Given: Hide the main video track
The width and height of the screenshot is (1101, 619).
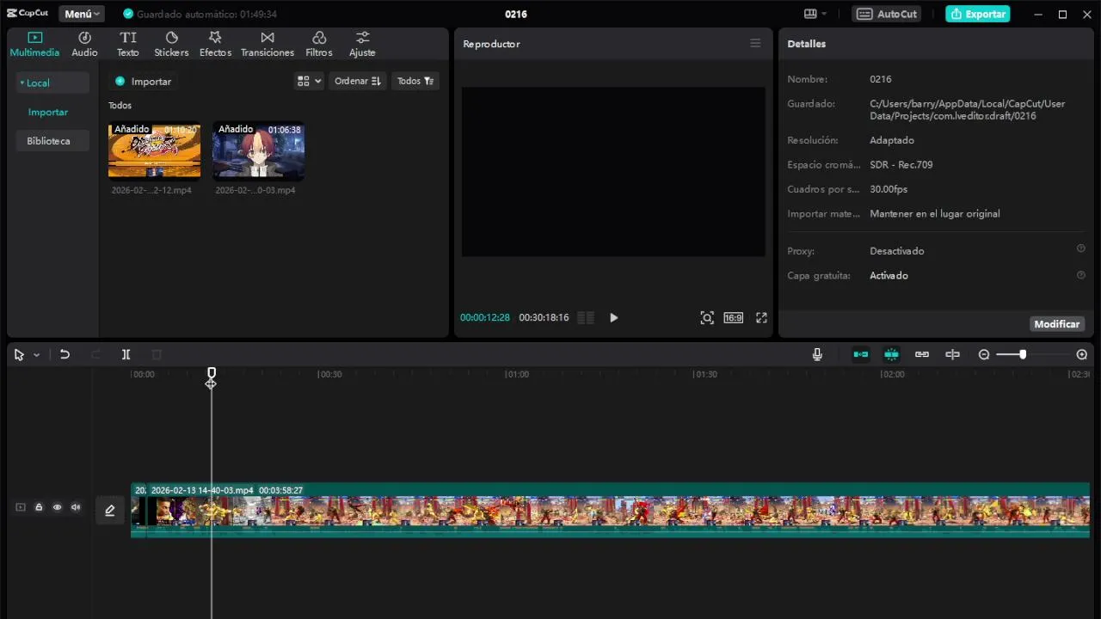Looking at the screenshot, I should [57, 507].
